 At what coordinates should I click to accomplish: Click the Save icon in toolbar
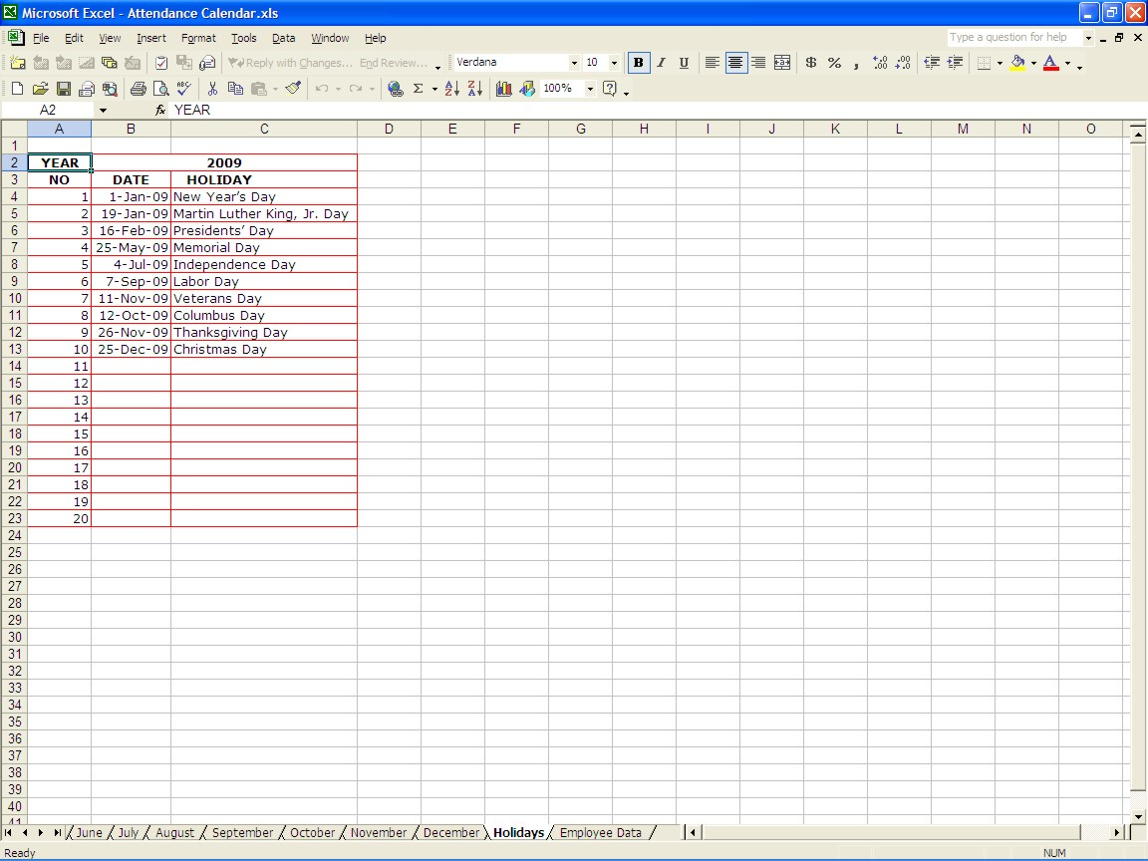pyautogui.click(x=63, y=89)
